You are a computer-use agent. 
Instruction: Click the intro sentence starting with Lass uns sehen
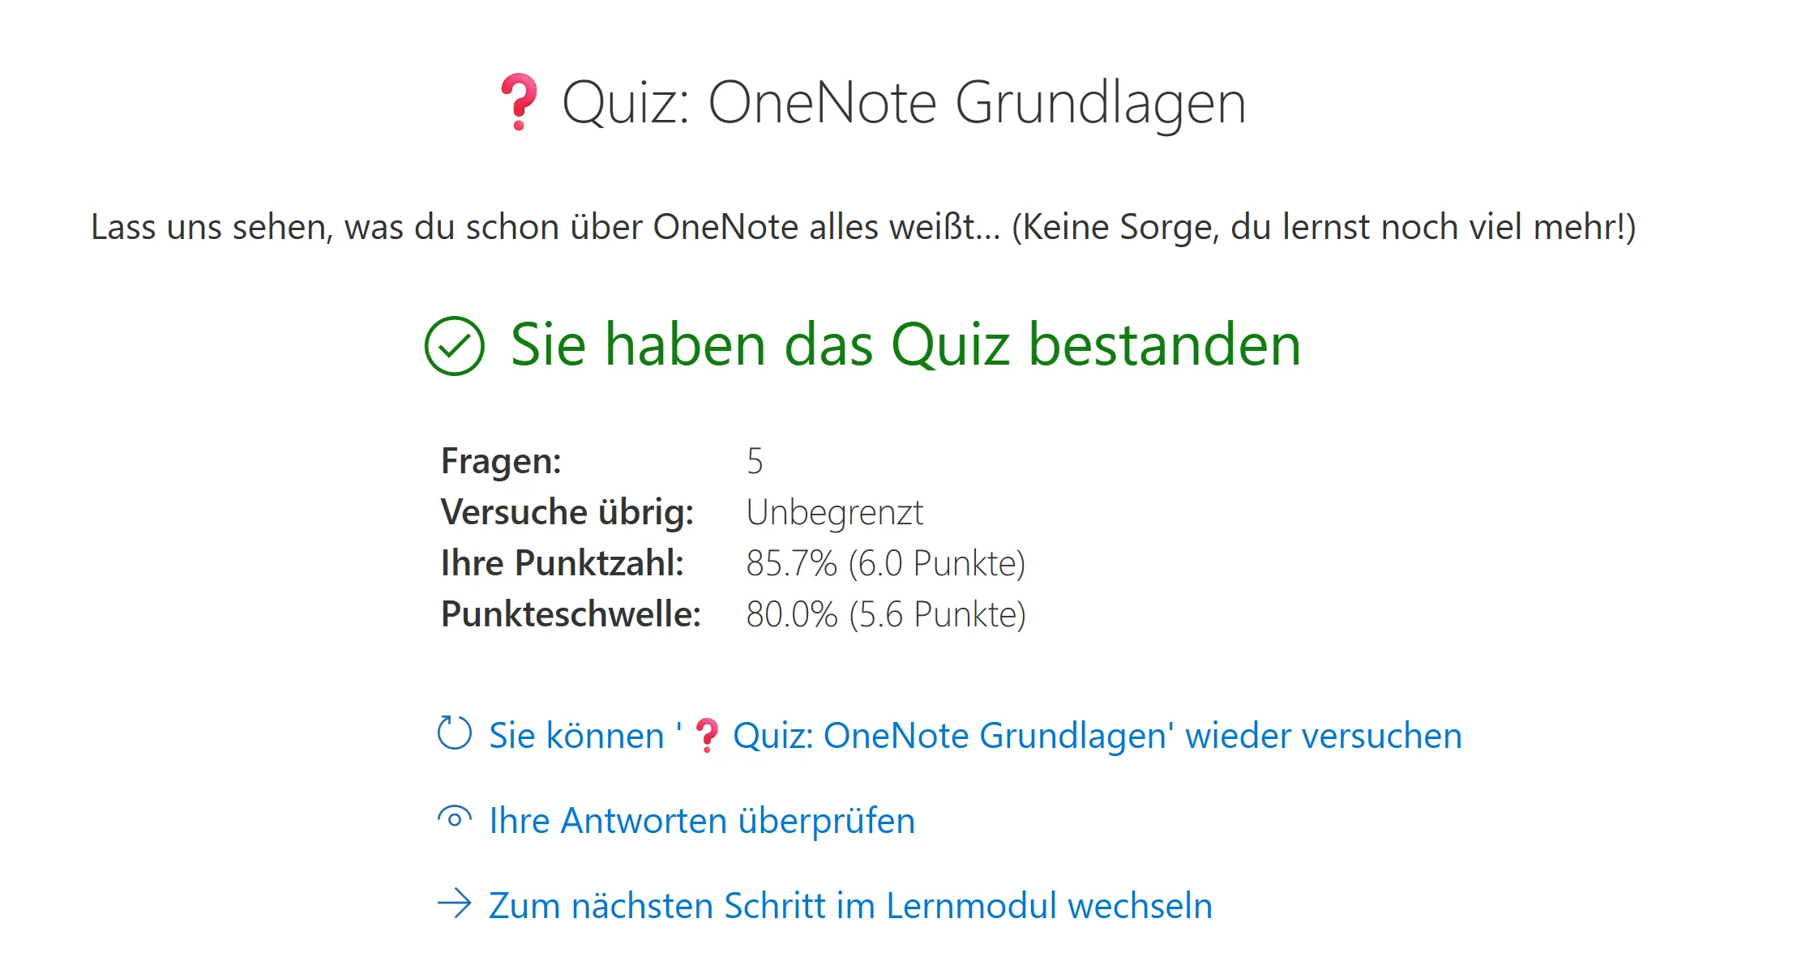pos(863,227)
